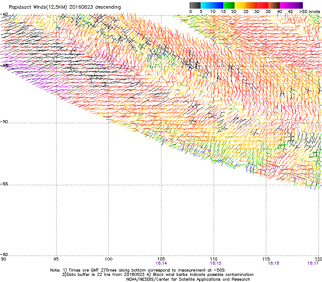Click the purple '16:14' time label

pos(161,263)
